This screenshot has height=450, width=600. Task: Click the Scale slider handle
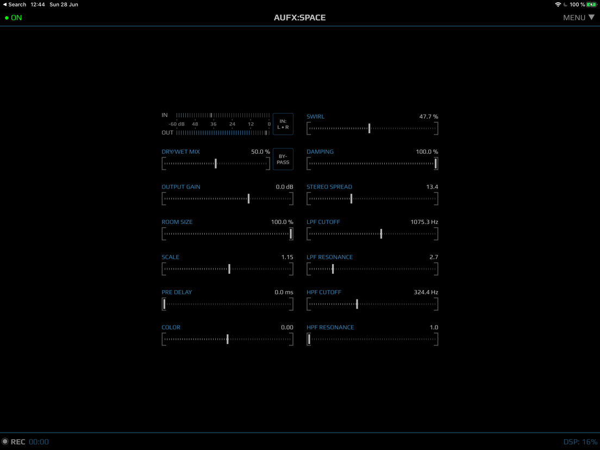point(229,269)
